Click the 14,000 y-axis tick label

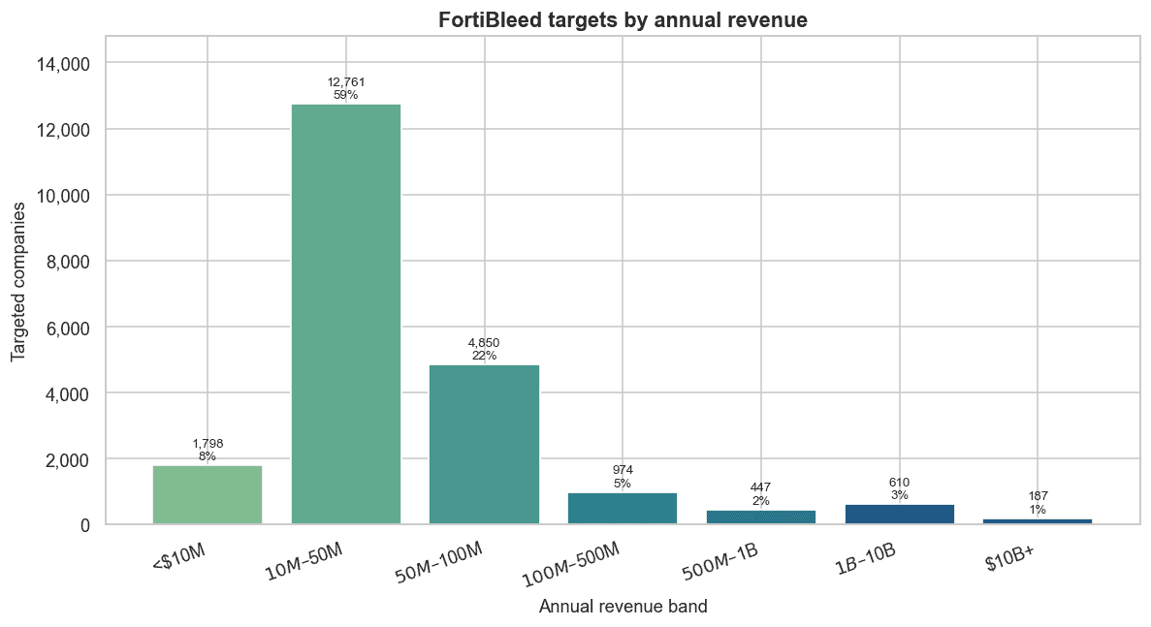pyautogui.click(x=63, y=65)
